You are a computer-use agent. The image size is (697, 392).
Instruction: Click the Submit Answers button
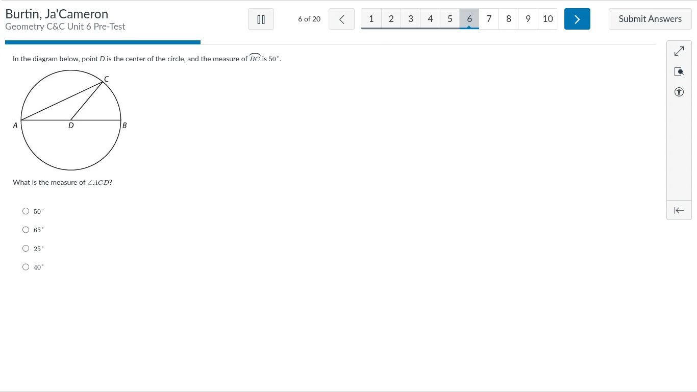[x=650, y=19]
